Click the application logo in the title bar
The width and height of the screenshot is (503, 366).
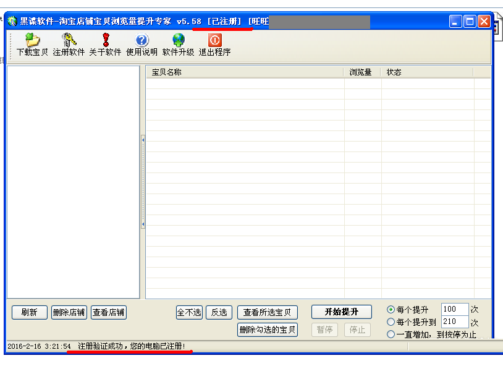pyautogui.click(x=14, y=20)
